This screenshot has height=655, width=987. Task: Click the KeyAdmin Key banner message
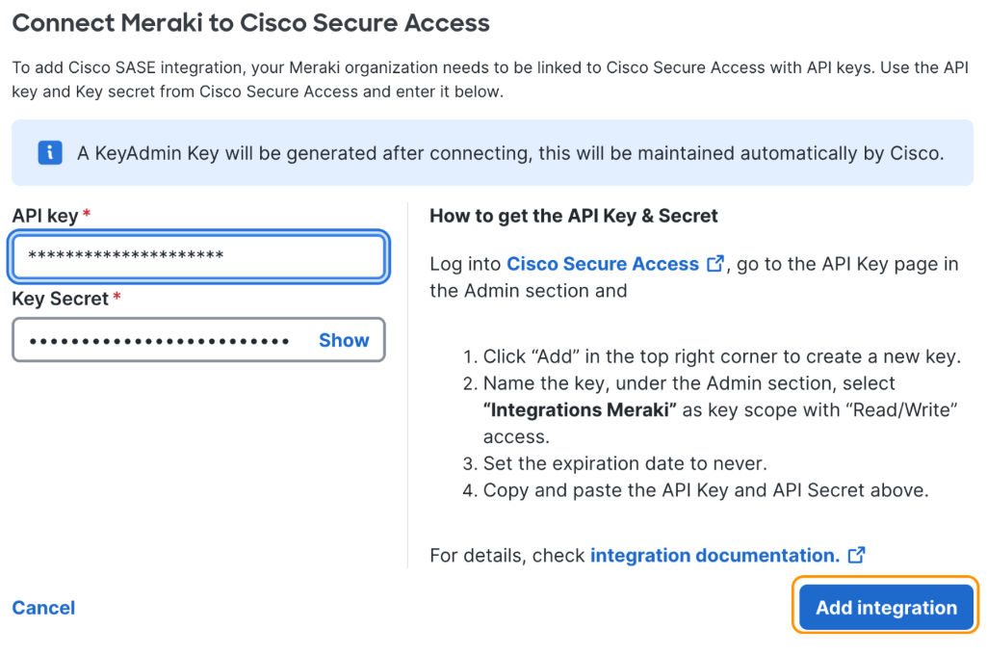510,152
